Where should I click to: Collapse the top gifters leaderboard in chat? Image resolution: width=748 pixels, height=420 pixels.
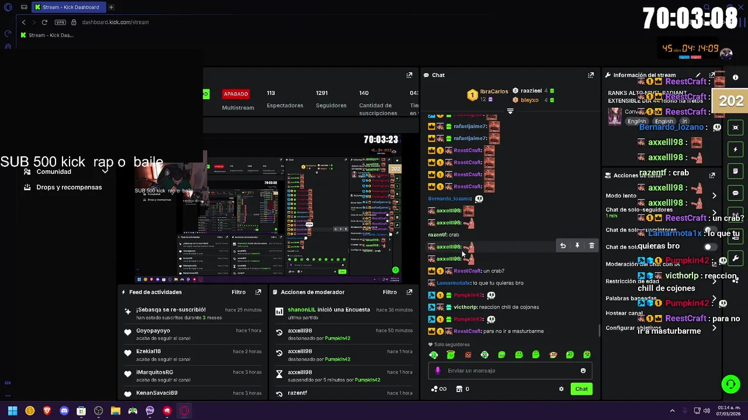pyautogui.click(x=510, y=111)
